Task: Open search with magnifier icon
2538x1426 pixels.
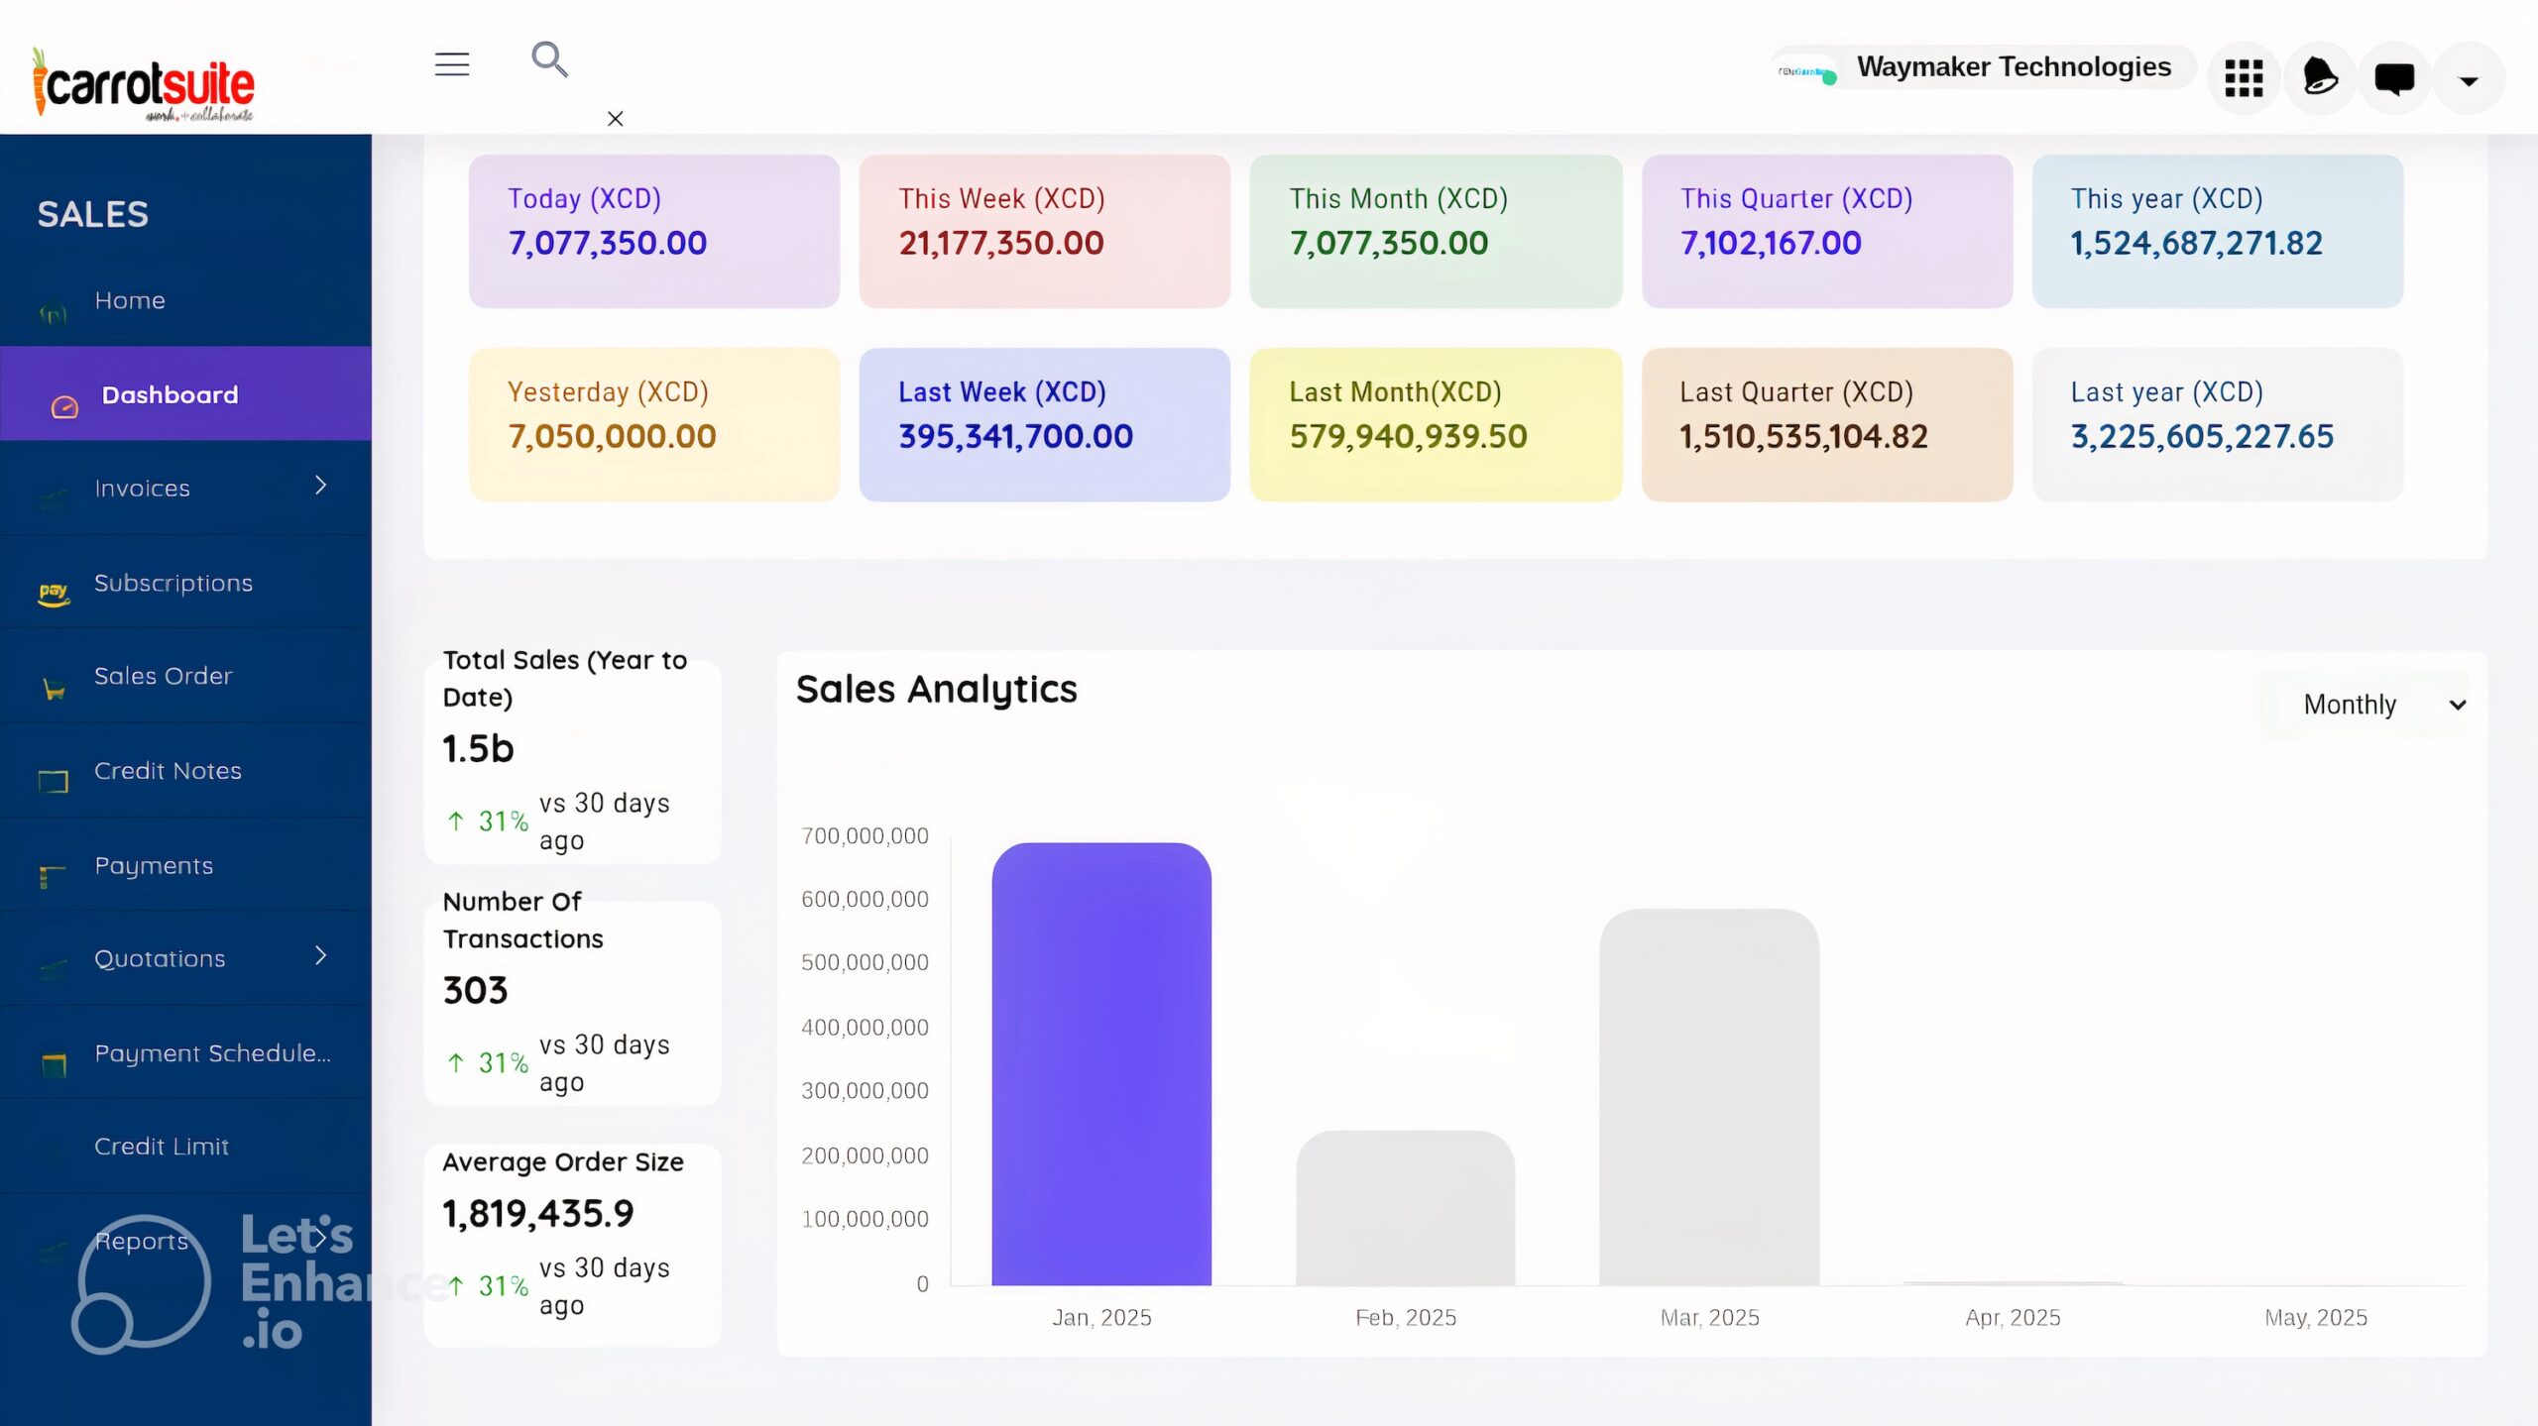Action: point(549,59)
